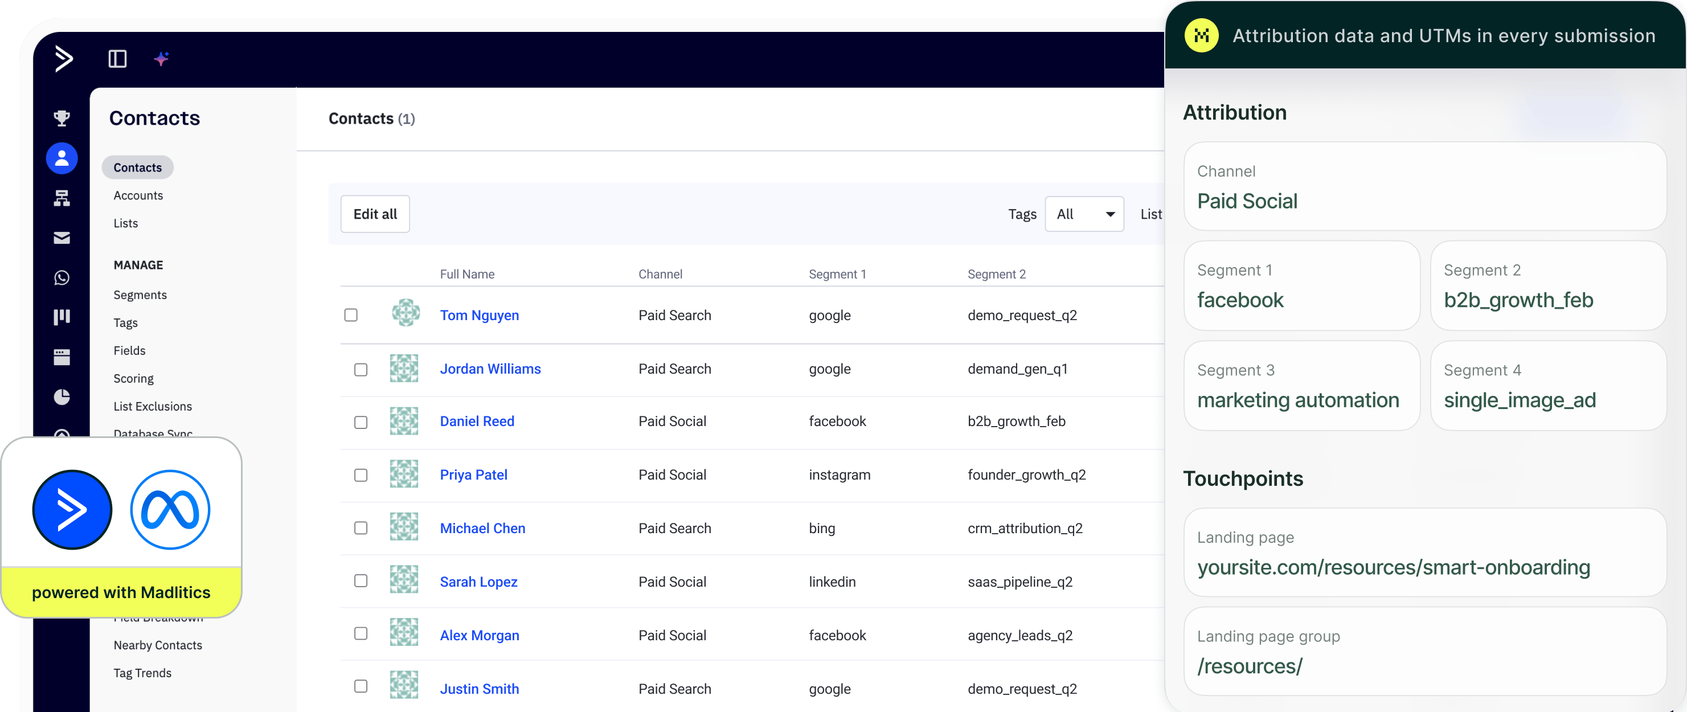1687x712 pixels.
Task: Check the box for Daniel Reed
Action: click(x=361, y=423)
